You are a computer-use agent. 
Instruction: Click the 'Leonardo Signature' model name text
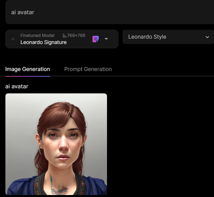(44, 42)
